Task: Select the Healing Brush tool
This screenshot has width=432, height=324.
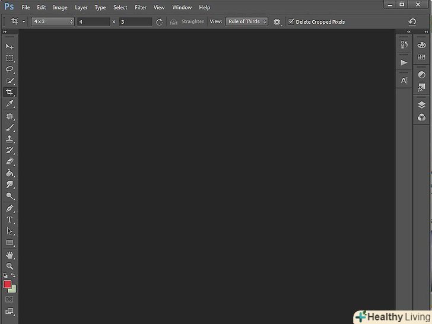Action: coord(9,116)
